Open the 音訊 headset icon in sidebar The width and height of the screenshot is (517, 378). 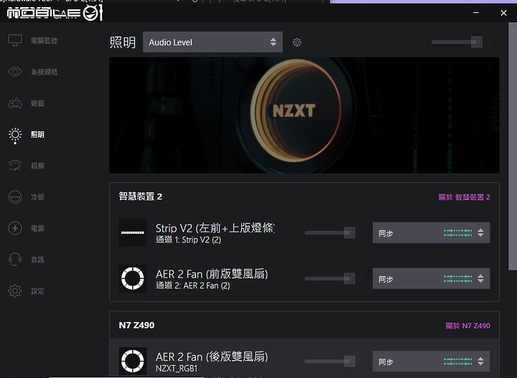15,260
